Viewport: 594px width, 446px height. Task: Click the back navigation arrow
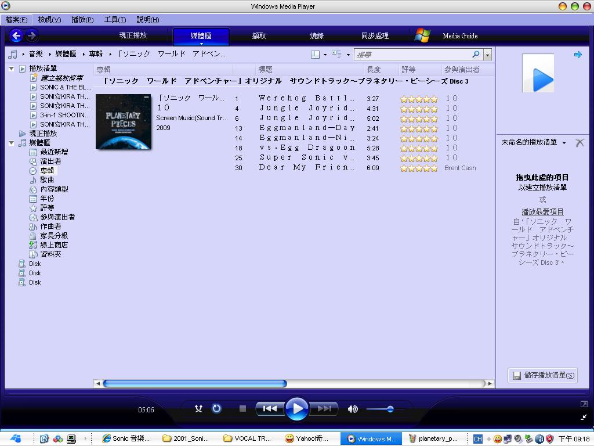(16, 36)
